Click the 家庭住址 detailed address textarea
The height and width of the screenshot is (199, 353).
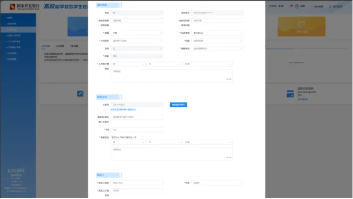click(171, 154)
